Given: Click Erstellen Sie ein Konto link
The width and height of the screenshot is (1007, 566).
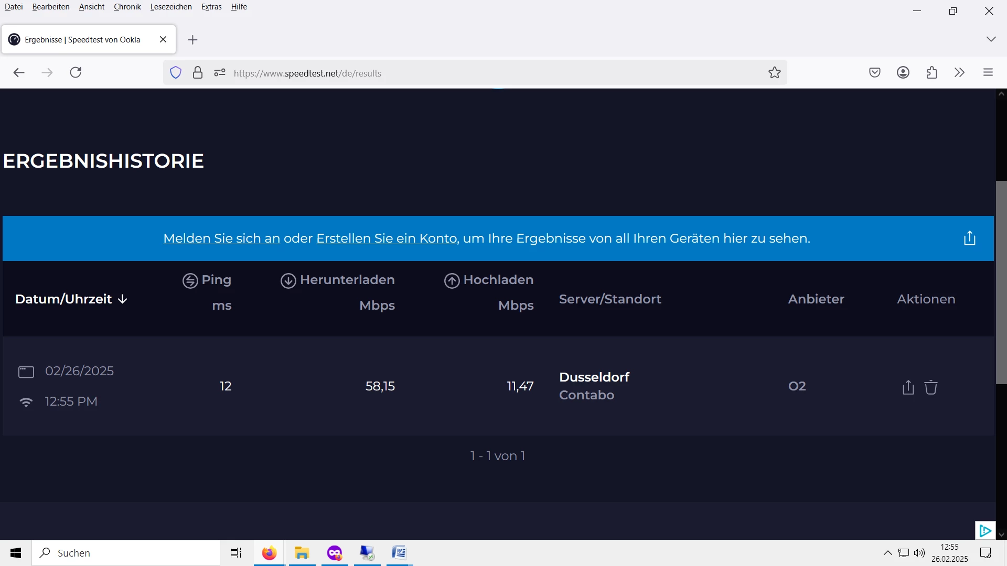Looking at the screenshot, I should point(387,238).
